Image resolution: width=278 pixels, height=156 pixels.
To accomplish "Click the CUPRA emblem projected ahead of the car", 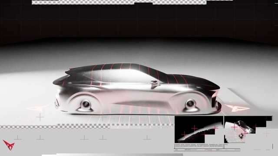I will pos(237,108).
